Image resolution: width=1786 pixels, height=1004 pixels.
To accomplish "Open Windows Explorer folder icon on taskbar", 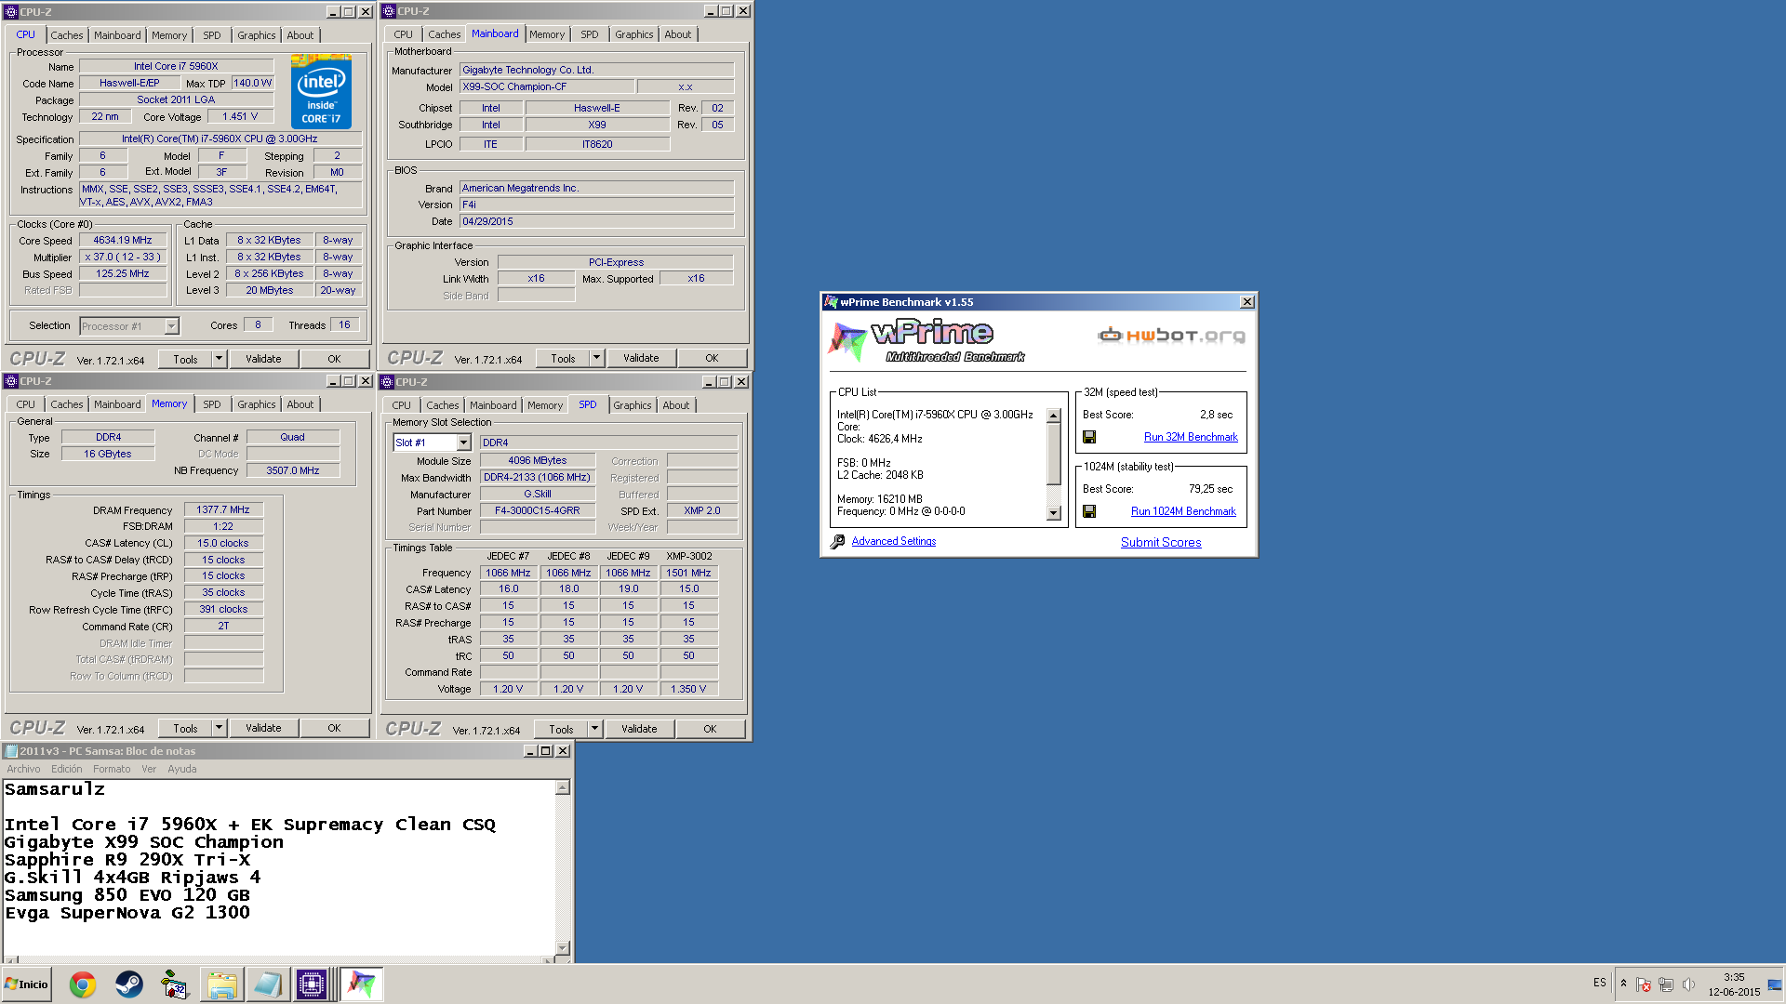I will 221,984.
